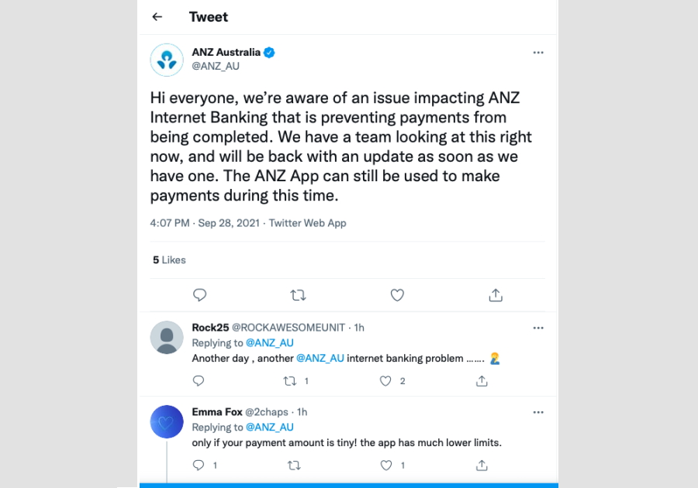
Task: Retweet the main ANZ Australia tweet
Action: tap(298, 295)
